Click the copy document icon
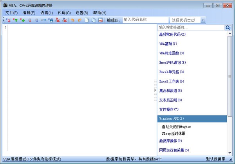 coord(94,20)
